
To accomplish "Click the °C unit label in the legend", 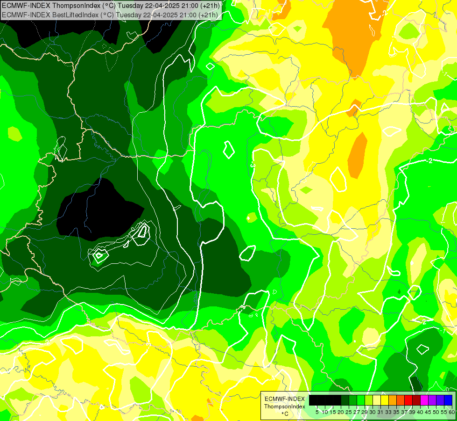I will coord(285,414).
